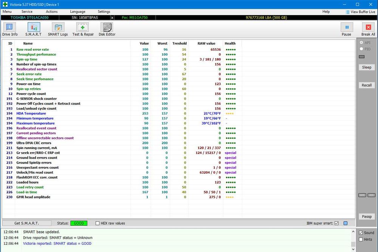Open the Service menu
Image resolution: width=378 pixels, height=252 pixels.
(27, 12)
